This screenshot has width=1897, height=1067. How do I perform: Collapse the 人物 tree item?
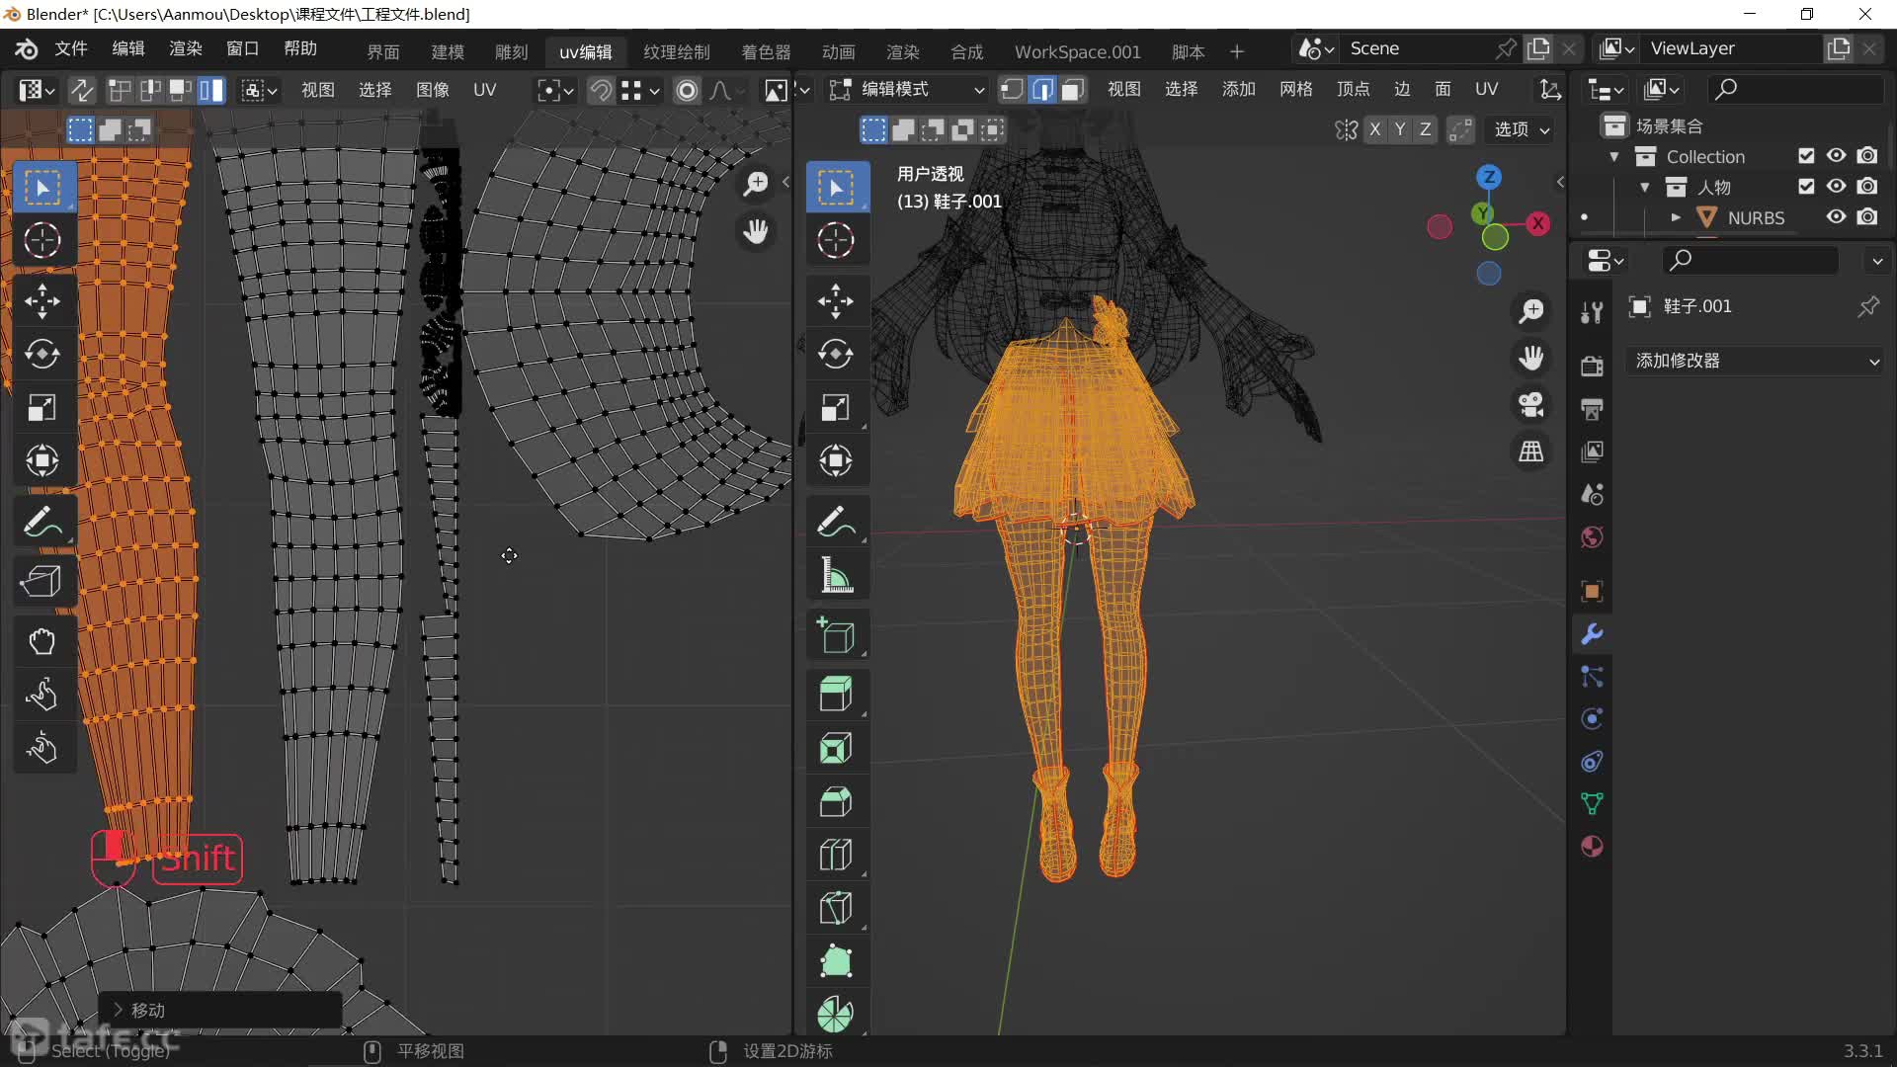pyautogui.click(x=1644, y=188)
